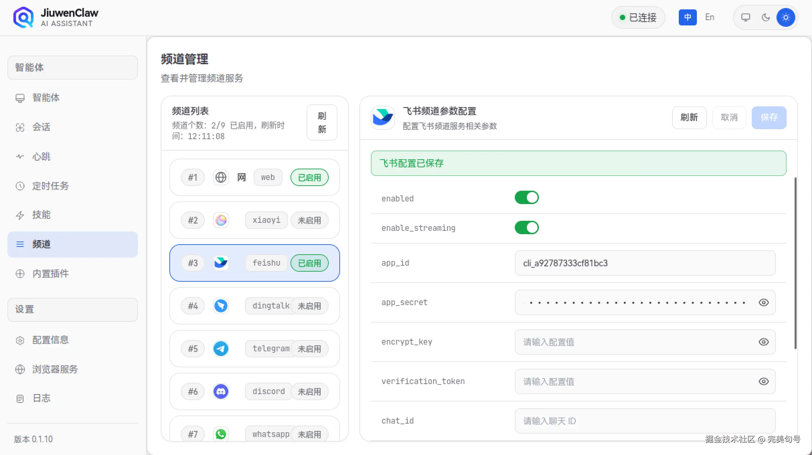
Task: Click the dingtalk channel icon
Action: click(221, 306)
